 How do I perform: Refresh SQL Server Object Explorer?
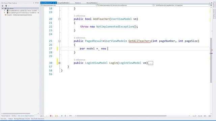click(x=2, y=6)
